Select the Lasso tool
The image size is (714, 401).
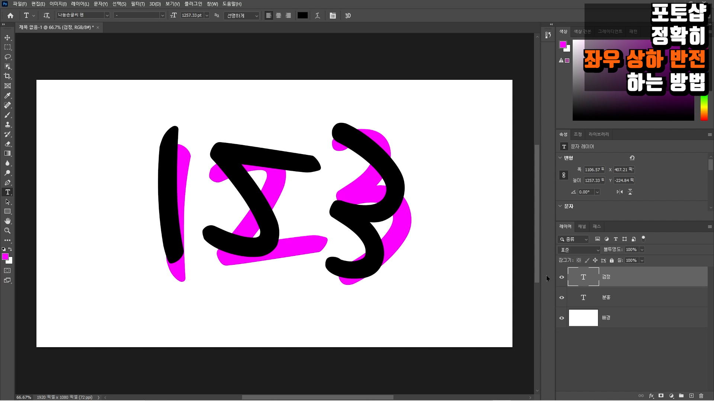tap(7, 57)
